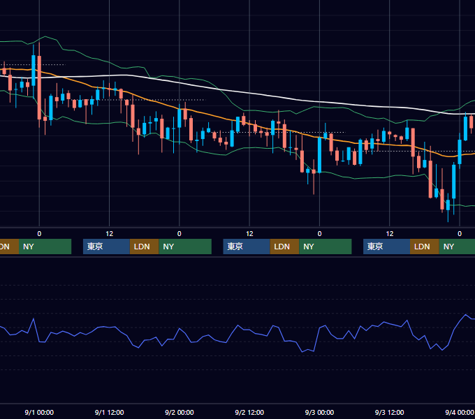Click the tall red candle at 9/1 00:00
This screenshot has height=419, width=475.
coord(39,87)
